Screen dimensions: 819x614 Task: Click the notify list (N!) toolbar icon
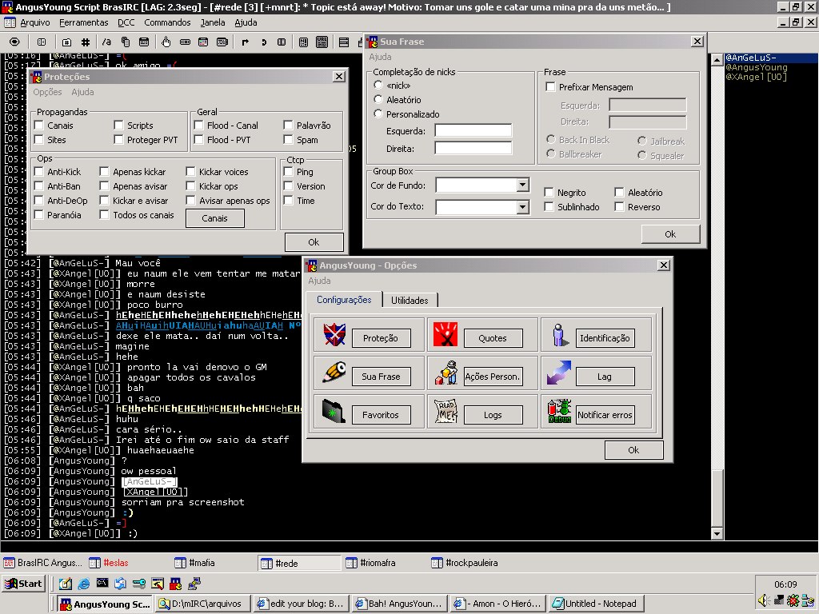point(303,42)
